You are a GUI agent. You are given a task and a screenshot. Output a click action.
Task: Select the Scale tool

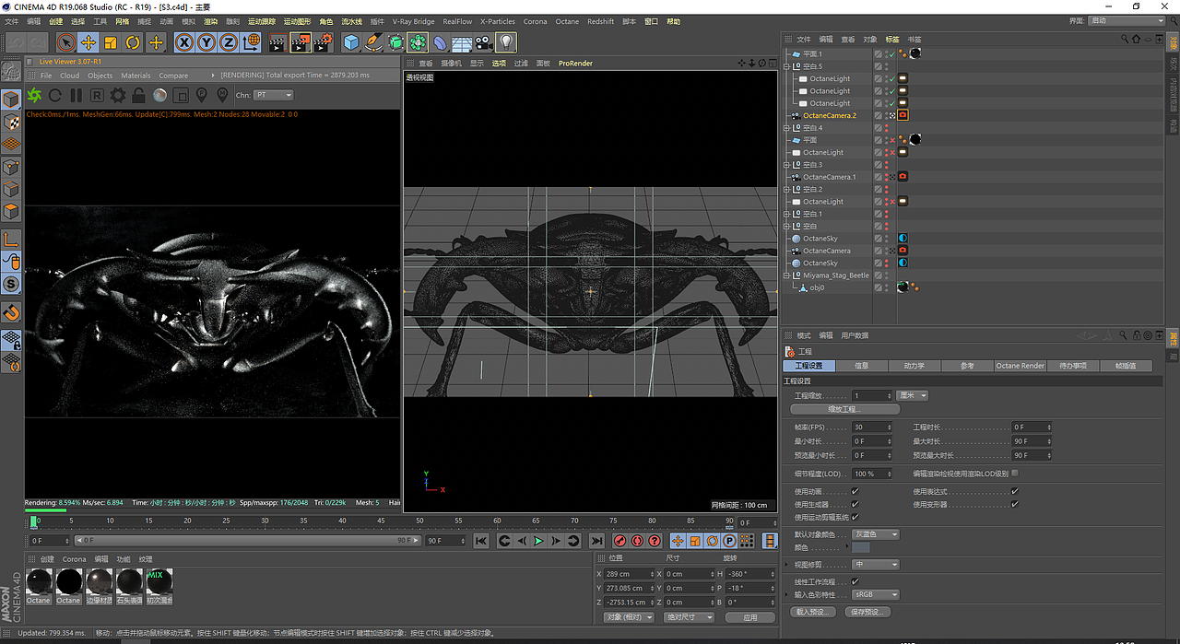pyautogui.click(x=111, y=42)
